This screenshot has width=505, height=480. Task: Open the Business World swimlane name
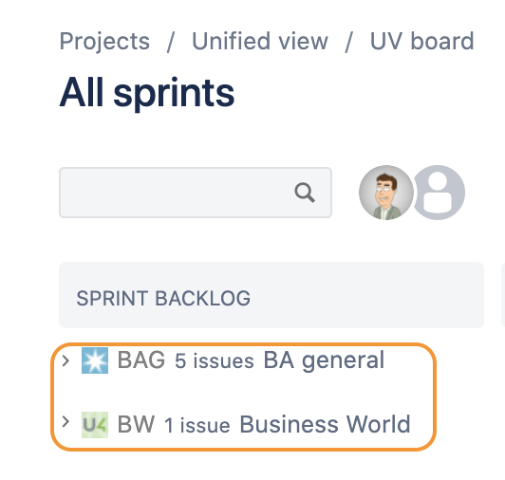(325, 424)
